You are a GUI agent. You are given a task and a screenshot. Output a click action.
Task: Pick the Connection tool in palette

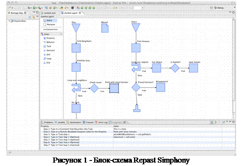pyautogui.click(x=50, y=29)
